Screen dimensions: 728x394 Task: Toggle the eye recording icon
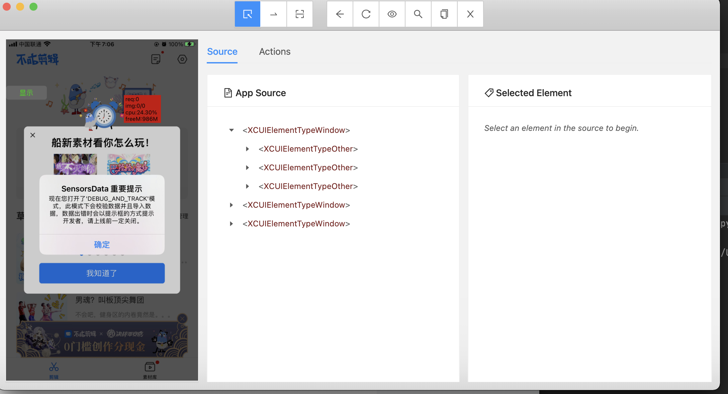click(x=392, y=14)
